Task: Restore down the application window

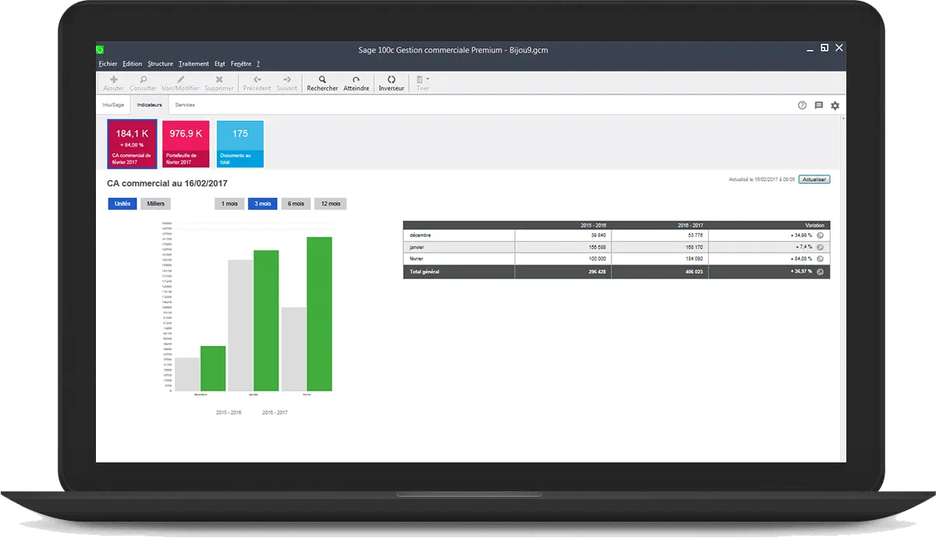Action: tap(824, 48)
